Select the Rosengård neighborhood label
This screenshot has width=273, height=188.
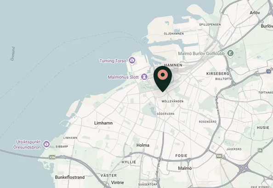(208, 122)
